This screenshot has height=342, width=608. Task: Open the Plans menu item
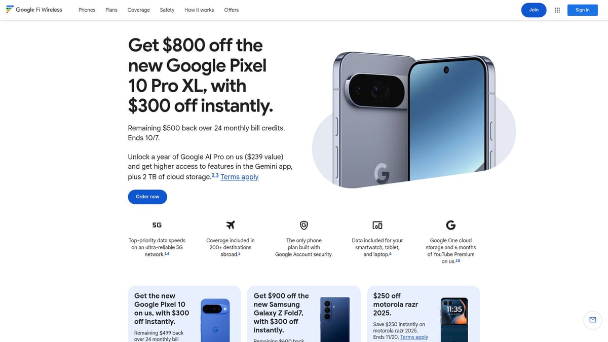click(111, 10)
